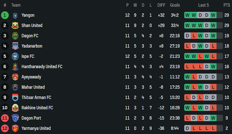
Task: Sort table by PTS column header
Action: (x=227, y=5)
